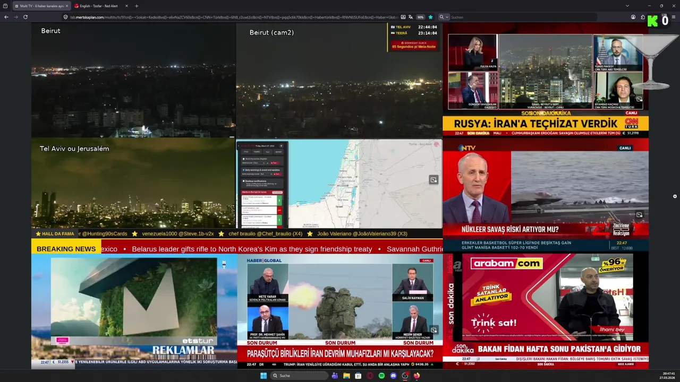Switch to the Tzofar - Red Alert tab

(x=101, y=6)
